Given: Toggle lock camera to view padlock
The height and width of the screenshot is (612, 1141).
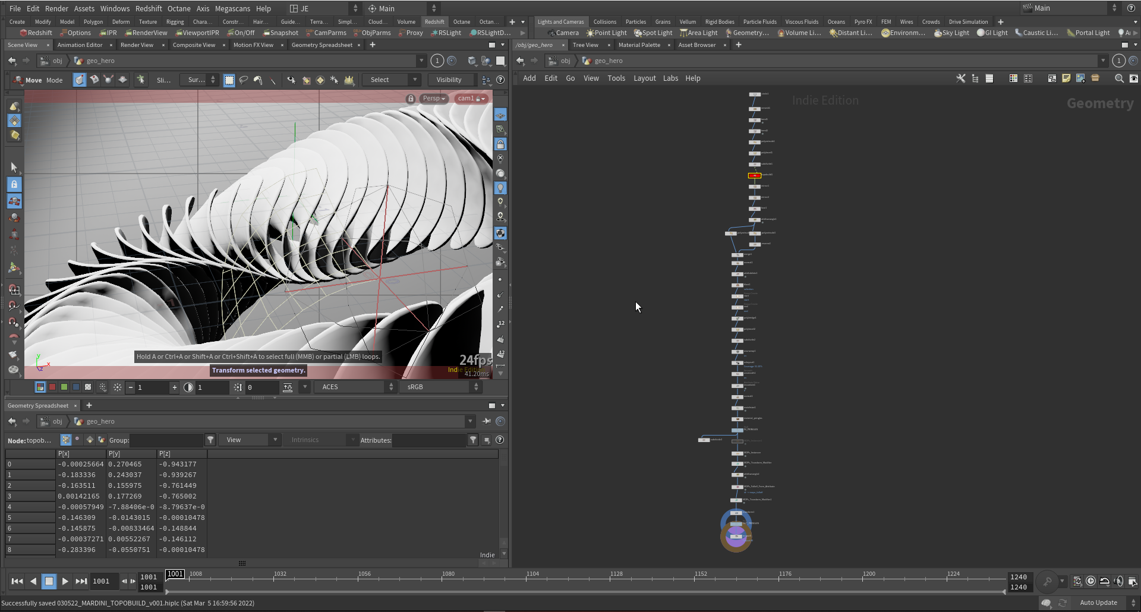Looking at the screenshot, I should [500, 144].
